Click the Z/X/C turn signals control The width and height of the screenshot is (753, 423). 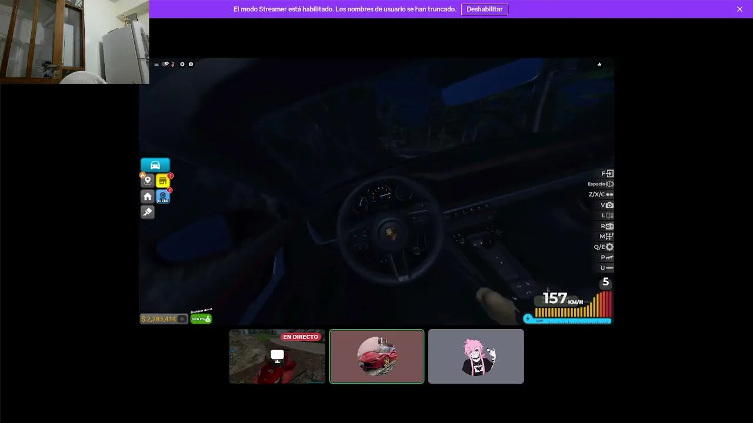(x=601, y=194)
